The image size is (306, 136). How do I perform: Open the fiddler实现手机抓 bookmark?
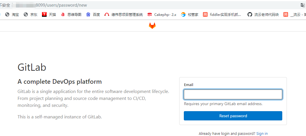222,15
